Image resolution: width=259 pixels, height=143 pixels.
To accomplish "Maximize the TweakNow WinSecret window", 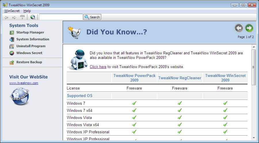I will (x=243, y=5).
